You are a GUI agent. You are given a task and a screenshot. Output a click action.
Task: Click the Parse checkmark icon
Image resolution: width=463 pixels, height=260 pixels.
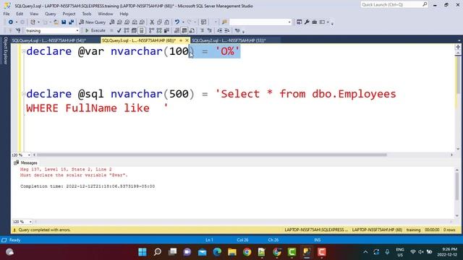(119, 30)
